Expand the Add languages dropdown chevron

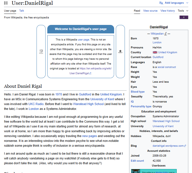click(187, 3)
